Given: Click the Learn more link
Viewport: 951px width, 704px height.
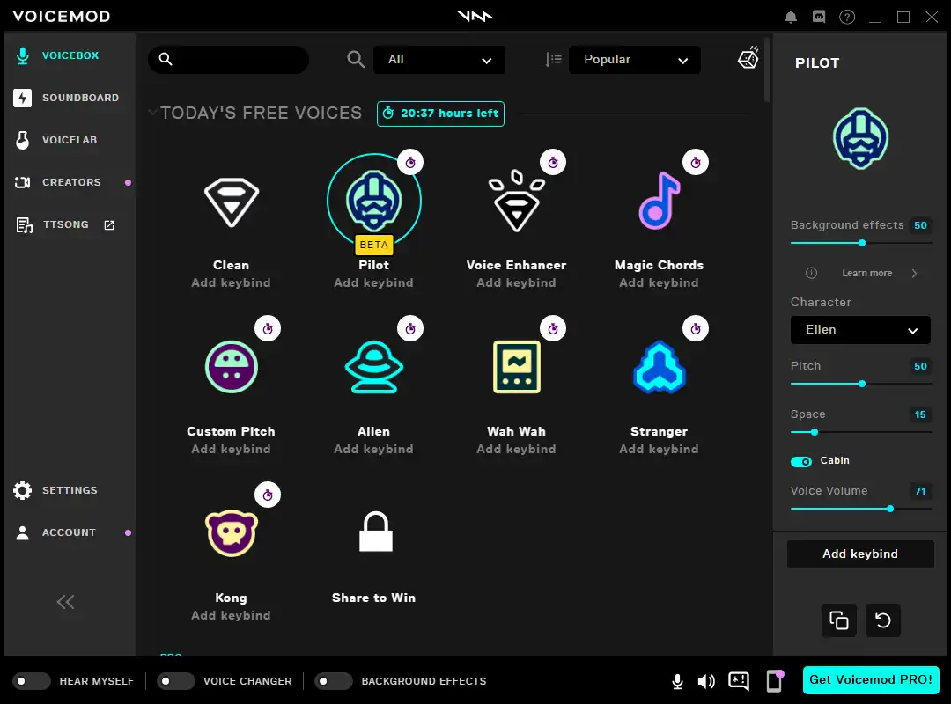Looking at the screenshot, I should pos(866,273).
